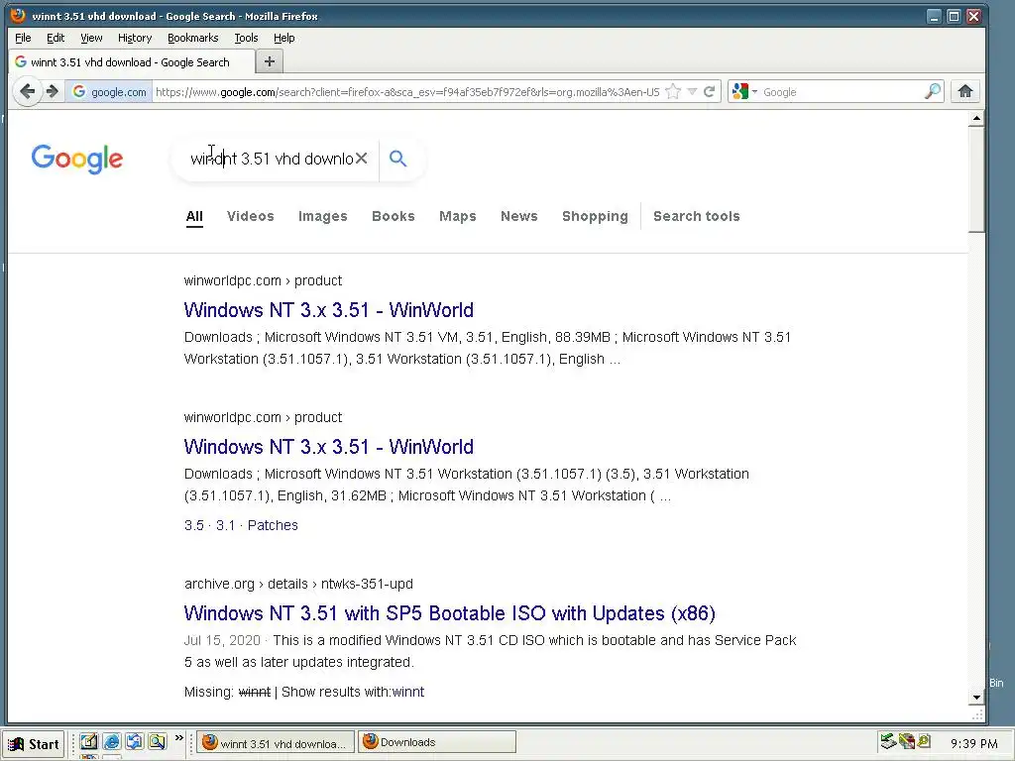Viewport: 1015px width, 761px height.
Task: Open the Tools menu
Action: point(246,38)
